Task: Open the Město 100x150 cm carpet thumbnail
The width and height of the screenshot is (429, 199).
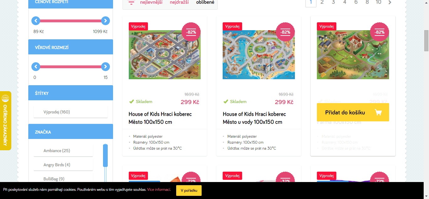Action: (x=165, y=55)
